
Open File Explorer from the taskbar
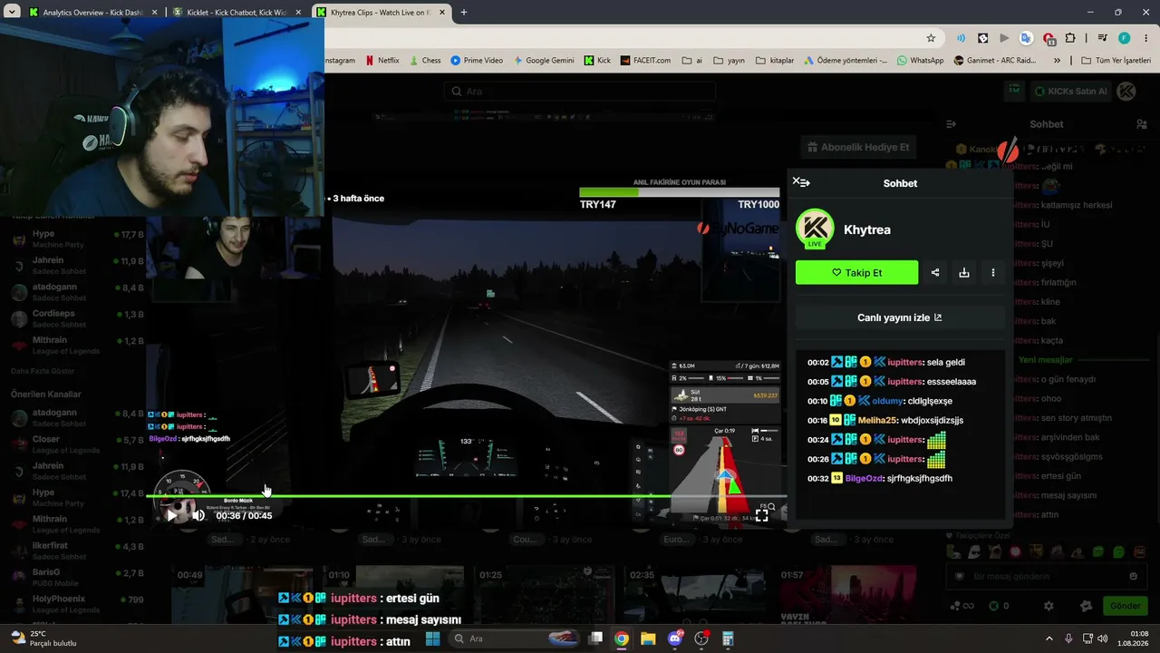point(648,638)
